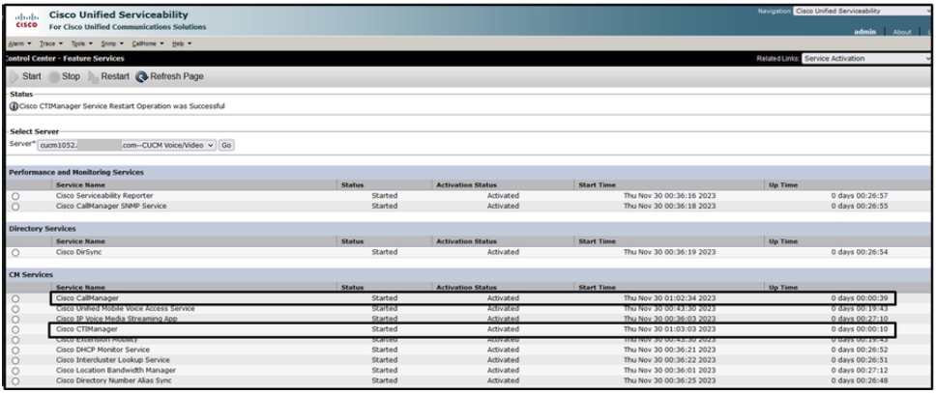Viewport: 936px width, 393px height.
Task: Click the Stop toolbar icon
Action: (x=53, y=76)
